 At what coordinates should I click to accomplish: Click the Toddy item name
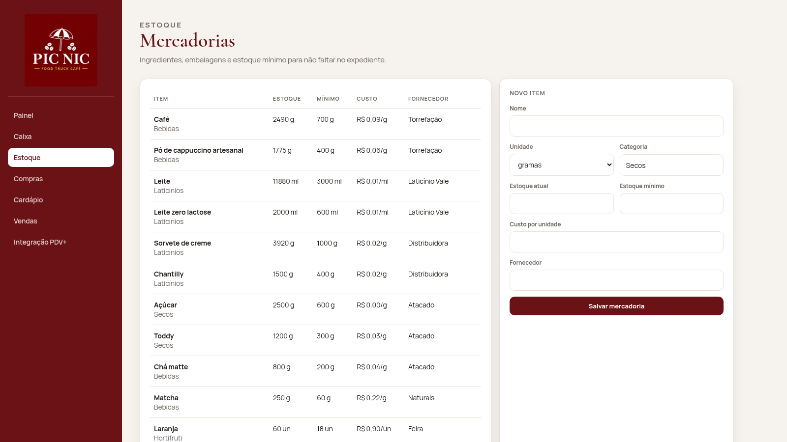(164, 336)
